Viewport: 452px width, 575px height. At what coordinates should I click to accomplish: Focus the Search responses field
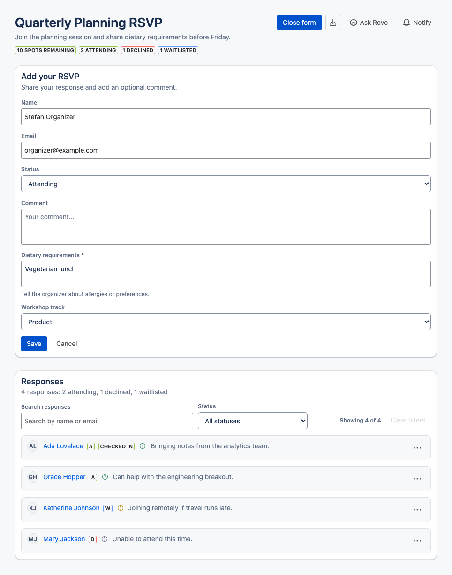pyautogui.click(x=107, y=421)
